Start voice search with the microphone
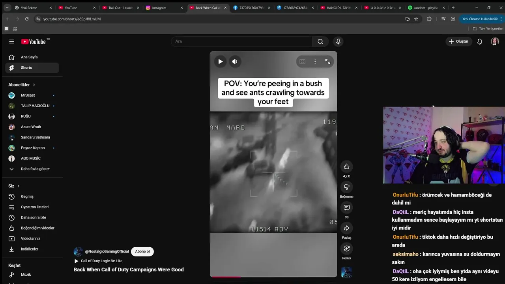Image resolution: width=505 pixels, height=284 pixels. (x=338, y=41)
